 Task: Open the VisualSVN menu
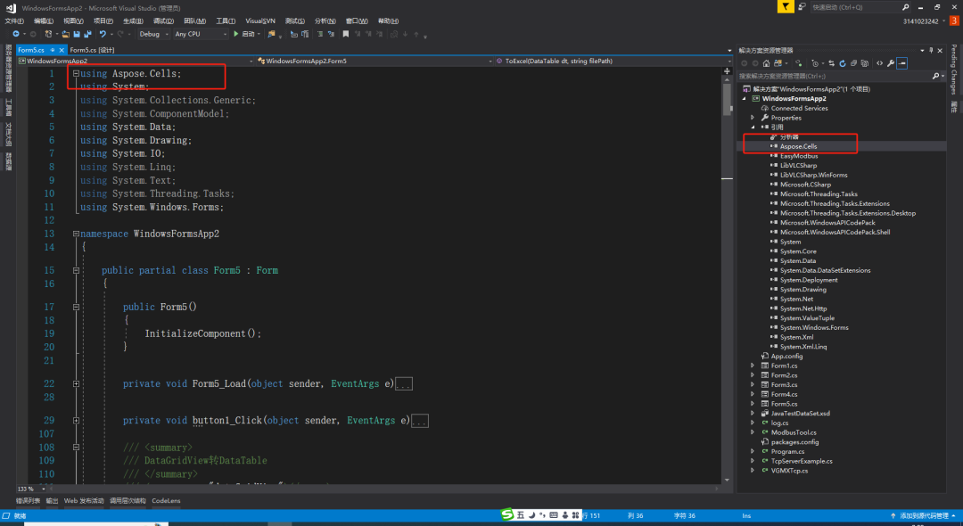[x=260, y=21]
